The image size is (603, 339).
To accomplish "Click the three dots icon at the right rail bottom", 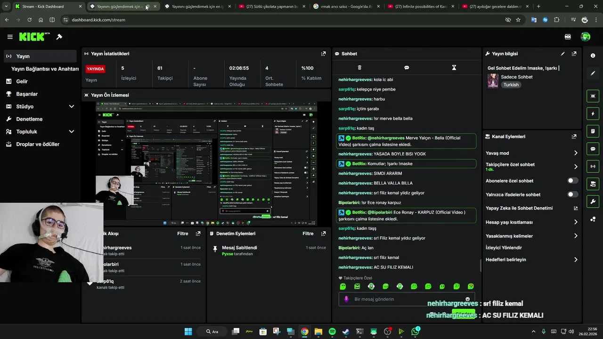I will point(593,219).
